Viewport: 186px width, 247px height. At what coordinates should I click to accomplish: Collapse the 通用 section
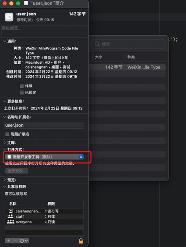5,41
